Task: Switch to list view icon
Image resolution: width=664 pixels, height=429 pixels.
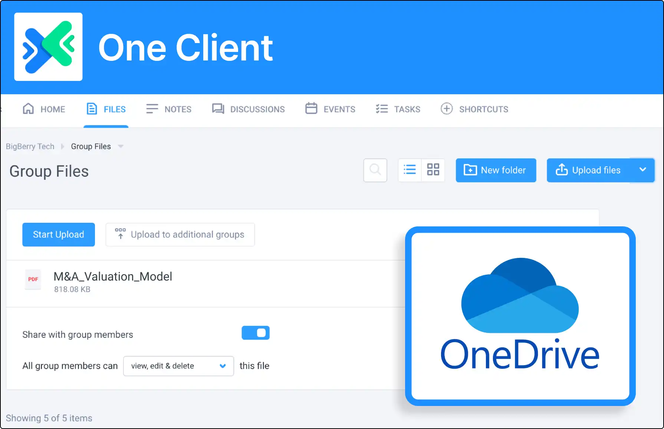Action: click(410, 170)
